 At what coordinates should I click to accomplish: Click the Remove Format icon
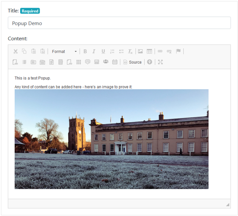[130, 51]
